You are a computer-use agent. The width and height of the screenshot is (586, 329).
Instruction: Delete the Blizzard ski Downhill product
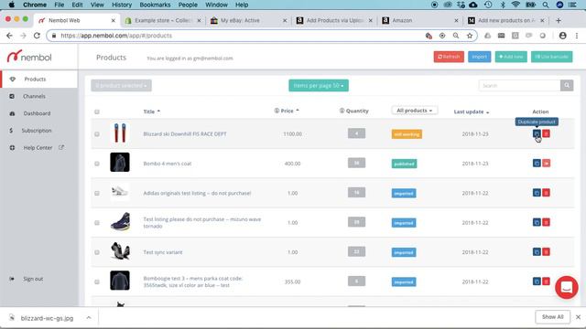(x=546, y=133)
